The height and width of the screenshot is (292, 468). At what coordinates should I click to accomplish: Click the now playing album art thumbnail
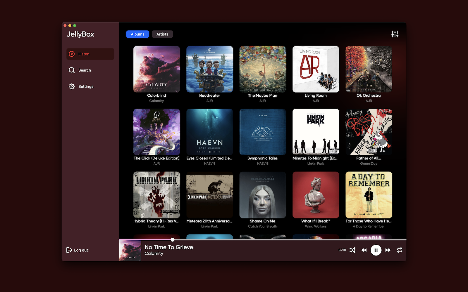tap(130, 251)
